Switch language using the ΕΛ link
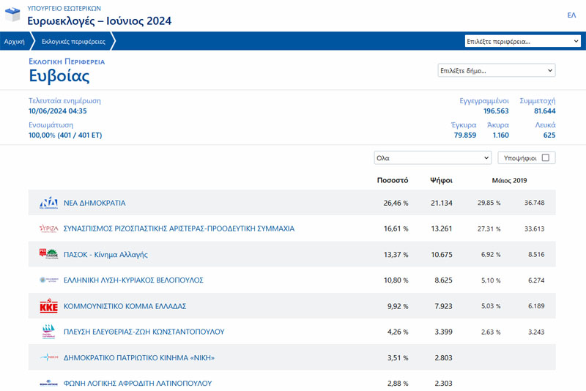The width and height of the screenshot is (586, 391). [571, 15]
